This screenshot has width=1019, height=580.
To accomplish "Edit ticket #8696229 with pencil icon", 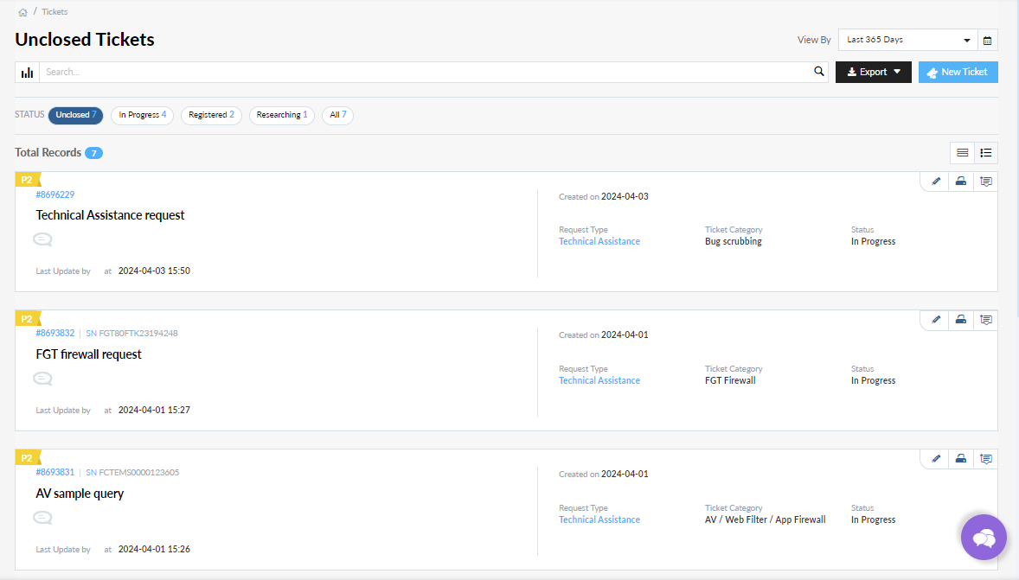I will coord(936,182).
